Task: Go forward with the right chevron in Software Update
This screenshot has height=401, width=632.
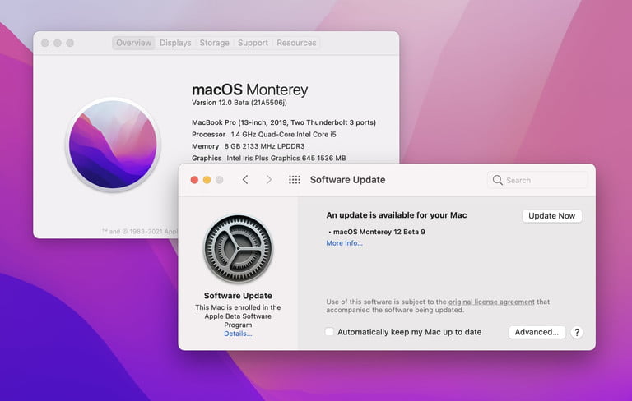Action: click(x=269, y=180)
